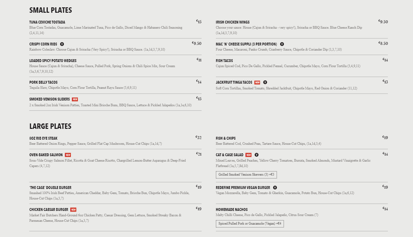Image resolution: width=413 pixels, height=237 pixels.
Task: Click the Fish Tacos item name
Action: click(x=224, y=61)
